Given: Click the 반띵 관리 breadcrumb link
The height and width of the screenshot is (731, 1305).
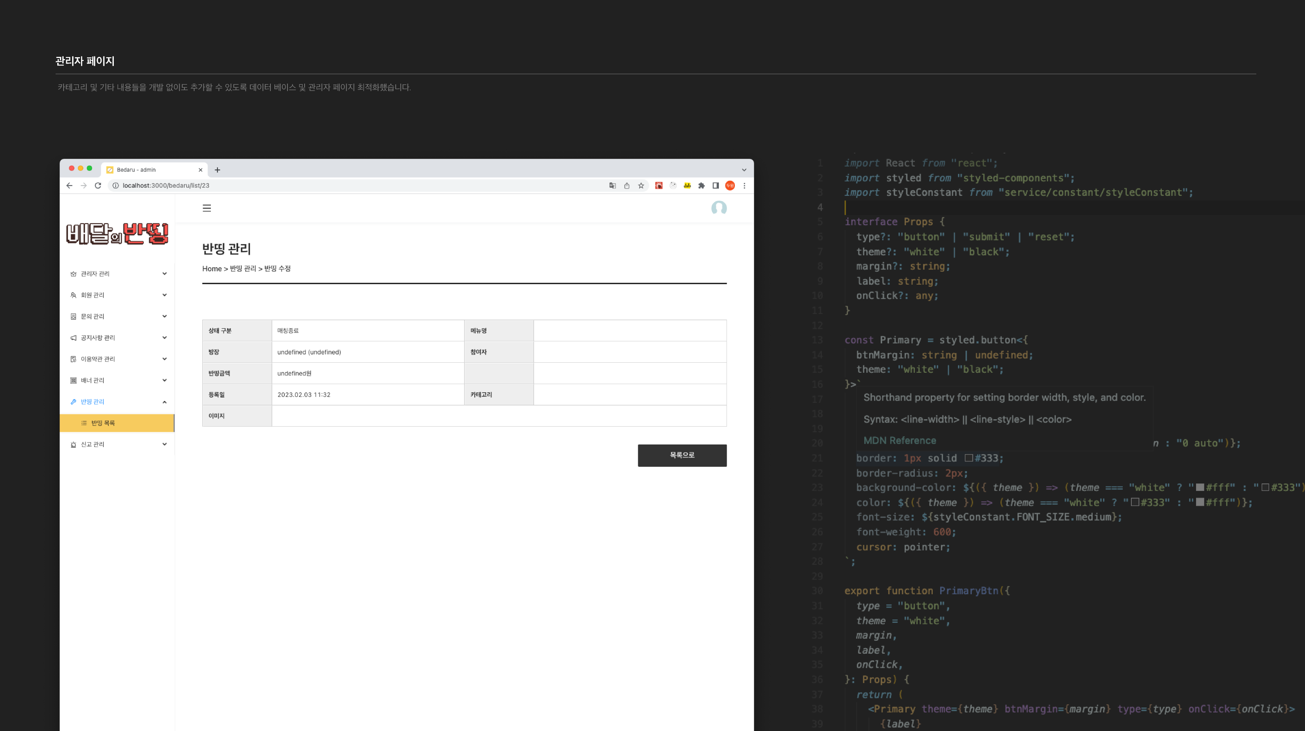Looking at the screenshot, I should click(x=242, y=268).
